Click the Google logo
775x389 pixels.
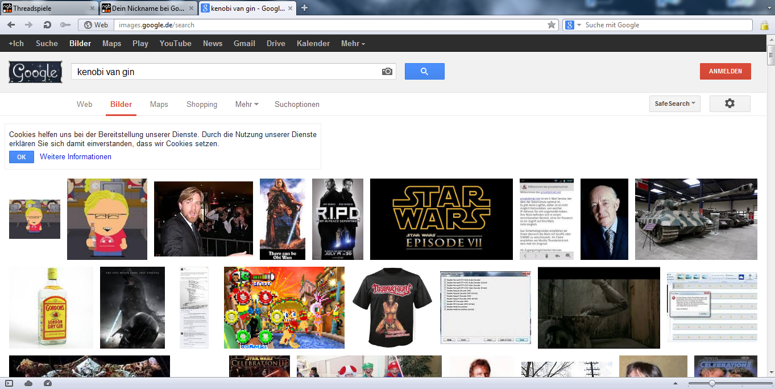[35, 72]
